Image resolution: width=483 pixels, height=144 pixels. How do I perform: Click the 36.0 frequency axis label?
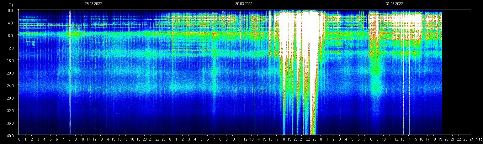coord(11,123)
